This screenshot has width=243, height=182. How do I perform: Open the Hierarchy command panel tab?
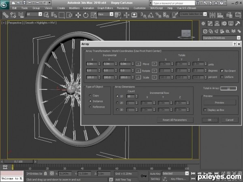click(217, 23)
